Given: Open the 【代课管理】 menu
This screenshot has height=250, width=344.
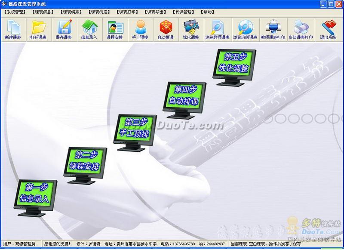Looking at the screenshot, I should point(184,12).
